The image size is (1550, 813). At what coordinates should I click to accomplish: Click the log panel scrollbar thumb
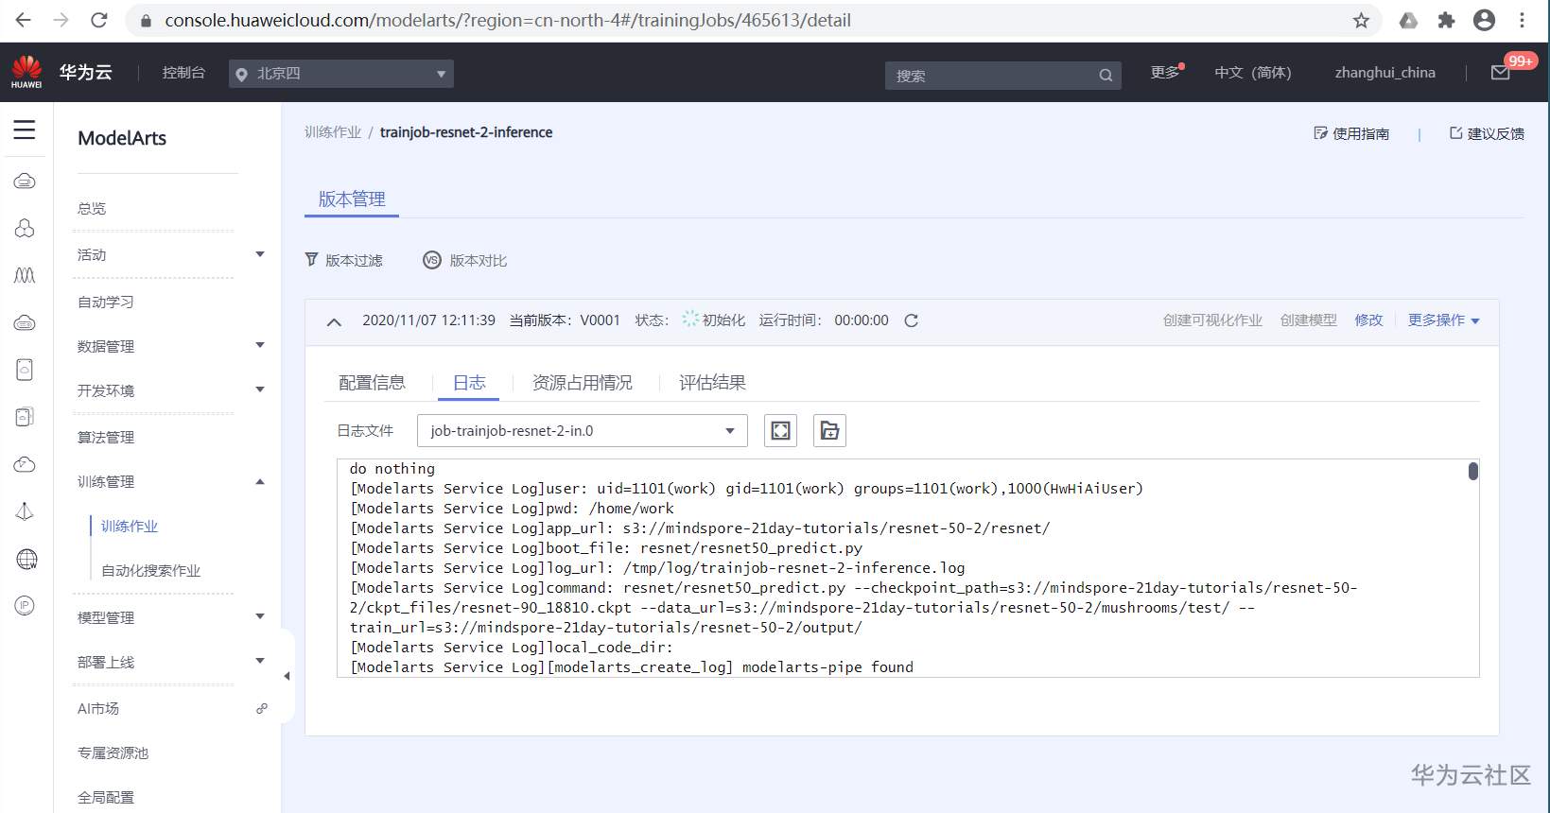1472,471
